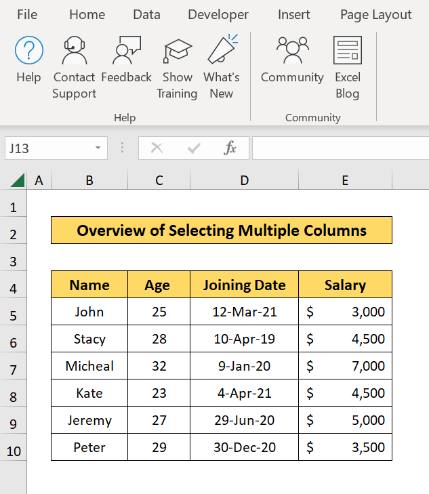Click the Help question mark icon
Viewport: 429px width, 494px height.
pos(28,51)
